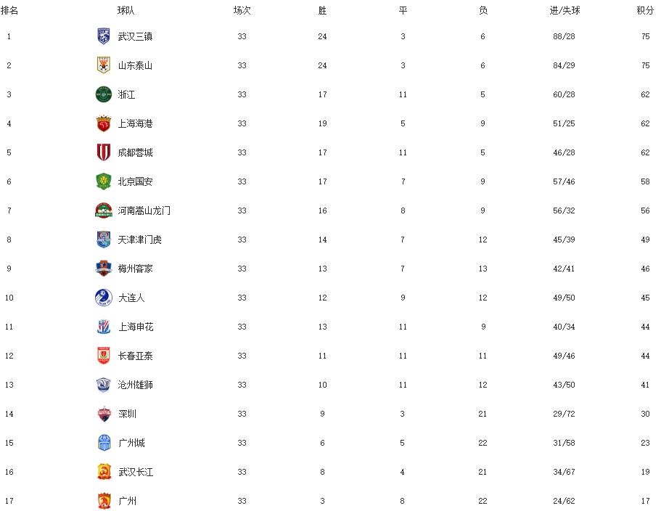Click the 广州城 blue team emblem
Image resolution: width=661 pixels, height=511 pixels.
[104, 443]
